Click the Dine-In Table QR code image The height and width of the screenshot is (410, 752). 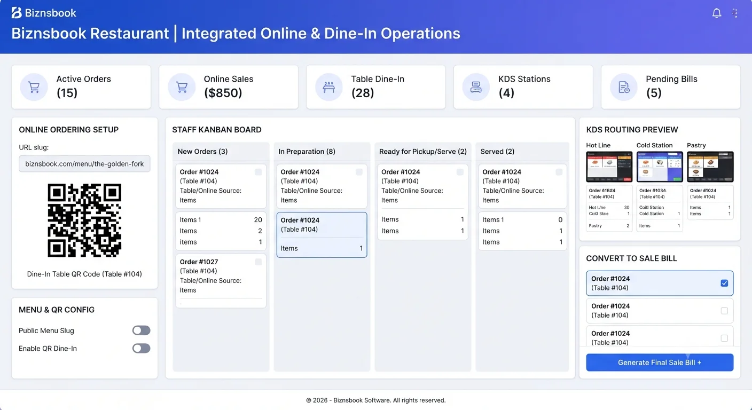[84, 220]
